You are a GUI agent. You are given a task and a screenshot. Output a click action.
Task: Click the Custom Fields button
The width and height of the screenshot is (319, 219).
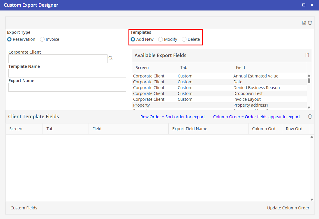point(24,208)
